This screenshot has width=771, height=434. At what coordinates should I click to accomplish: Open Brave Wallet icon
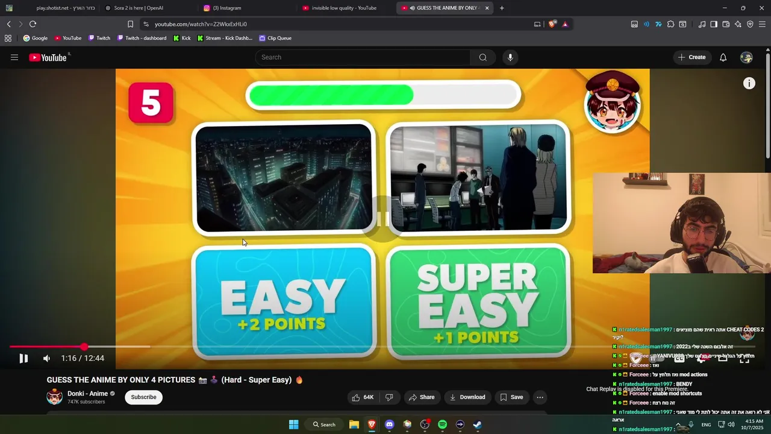726,24
